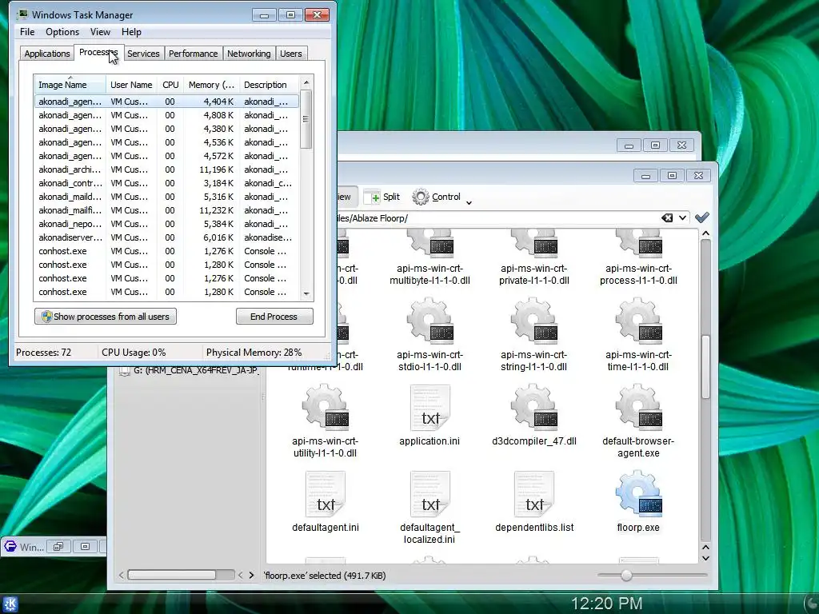Select api-ms-win-crt-time-l1-1-0.dll icon

coord(638,321)
